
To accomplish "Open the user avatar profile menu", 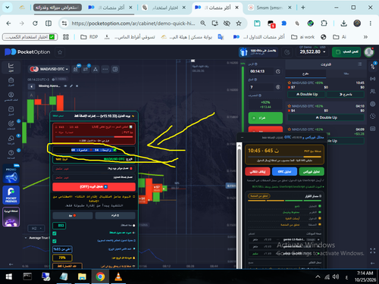I will (369, 52).
